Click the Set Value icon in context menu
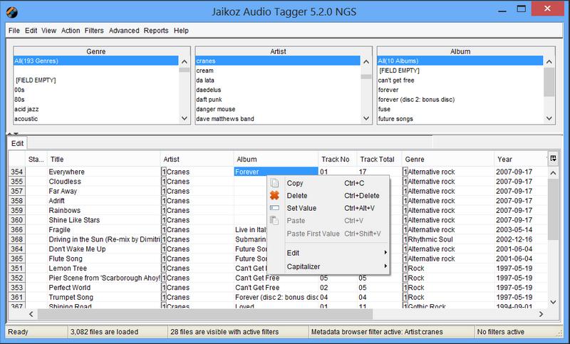This screenshot has width=570, height=344. click(274, 208)
